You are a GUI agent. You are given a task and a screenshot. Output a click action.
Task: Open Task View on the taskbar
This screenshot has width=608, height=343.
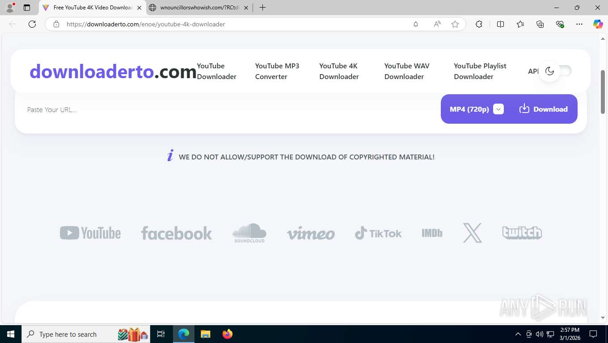click(x=161, y=334)
